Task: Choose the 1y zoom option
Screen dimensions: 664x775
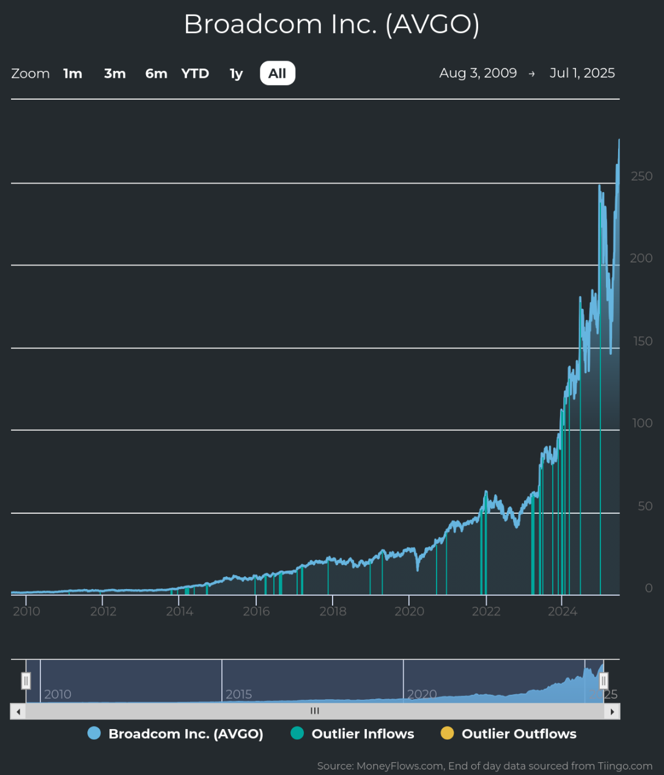Action: (x=236, y=73)
